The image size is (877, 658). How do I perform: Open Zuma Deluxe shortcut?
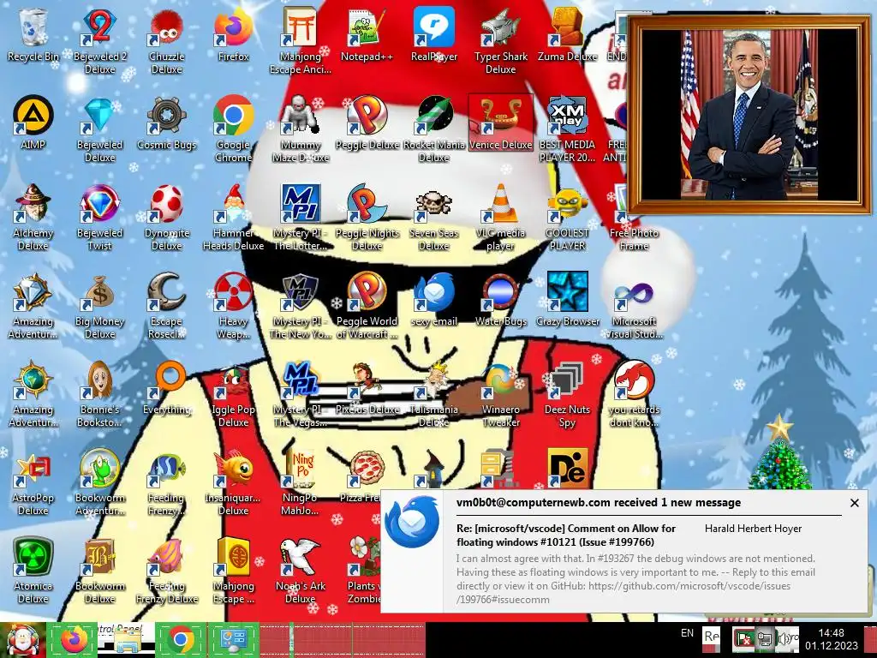(567, 34)
